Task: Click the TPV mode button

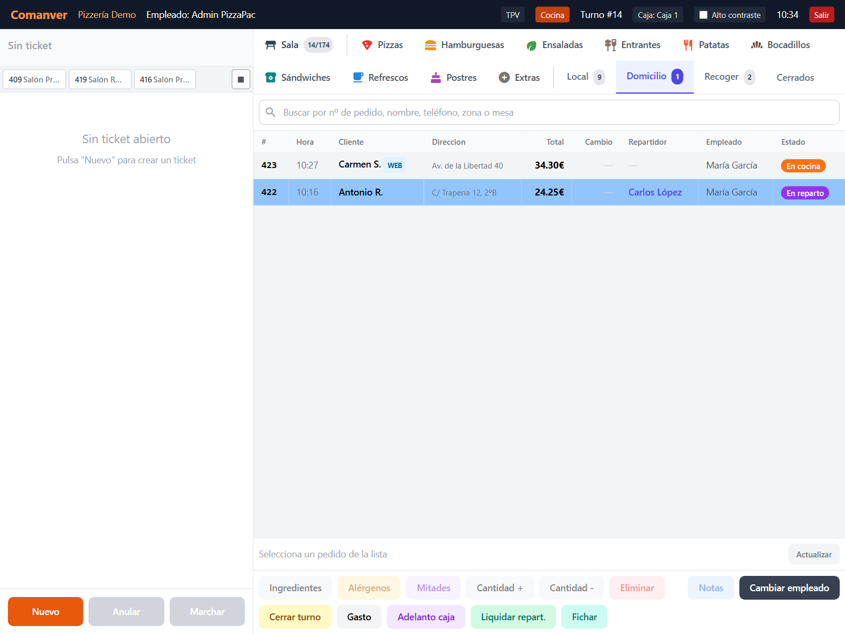Action: 512,15
